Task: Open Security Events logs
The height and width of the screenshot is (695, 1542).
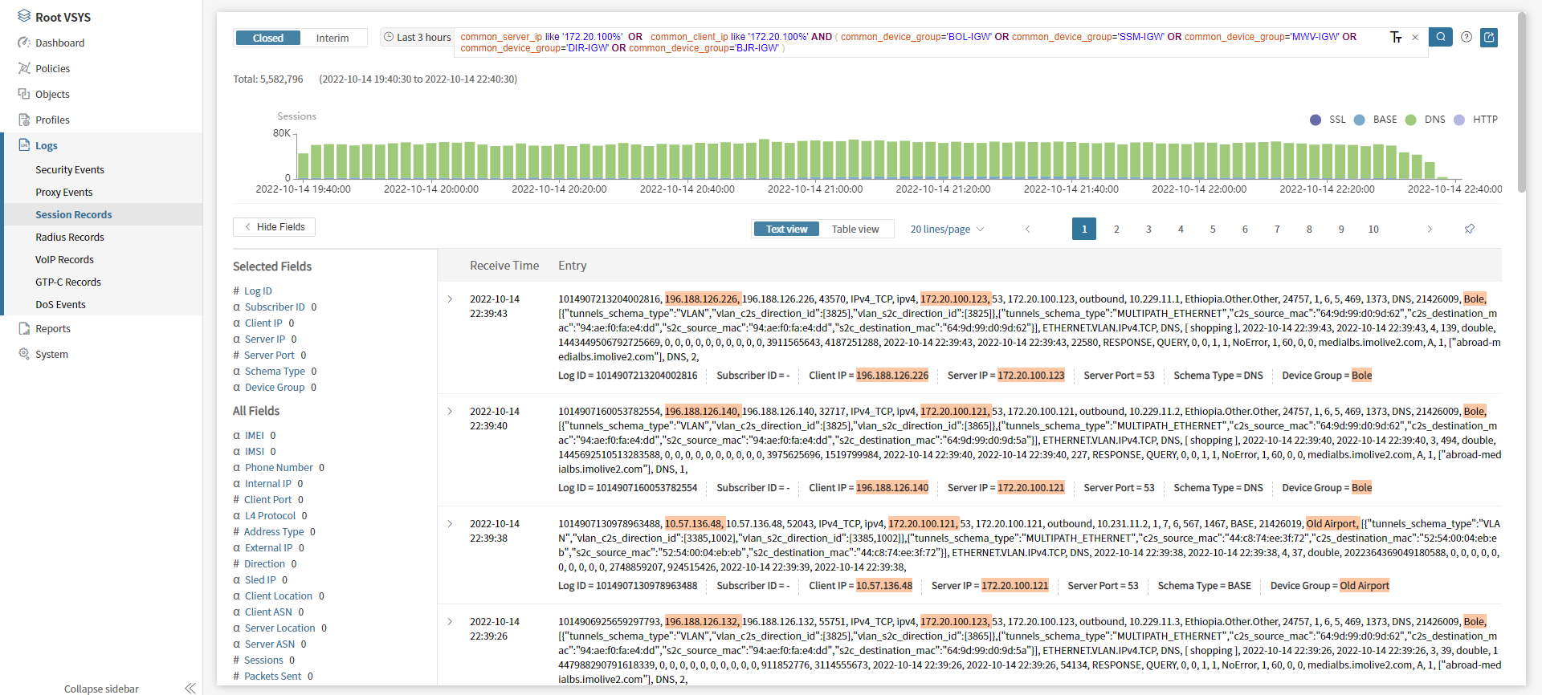Action: point(70,169)
